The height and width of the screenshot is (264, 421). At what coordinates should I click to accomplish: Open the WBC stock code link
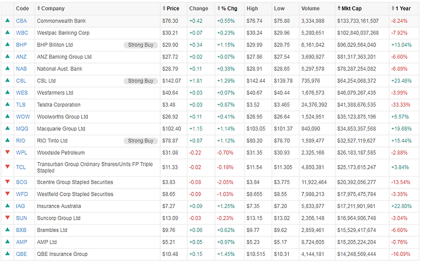22,33
